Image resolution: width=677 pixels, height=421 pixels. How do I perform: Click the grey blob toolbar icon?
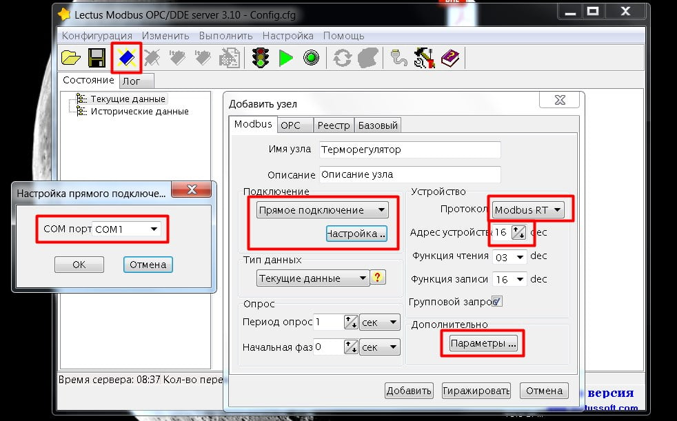(x=368, y=58)
